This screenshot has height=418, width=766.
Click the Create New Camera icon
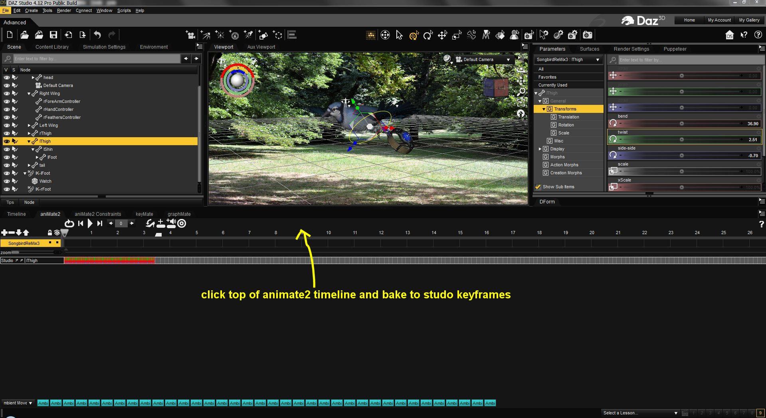(x=190, y=35)
